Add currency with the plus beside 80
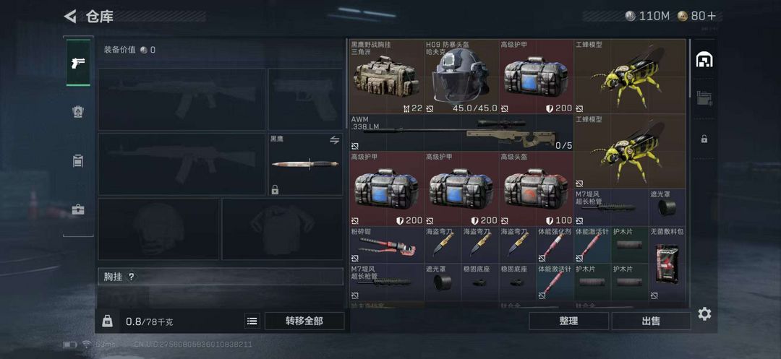The image size is (781, 359). [712, 16]
